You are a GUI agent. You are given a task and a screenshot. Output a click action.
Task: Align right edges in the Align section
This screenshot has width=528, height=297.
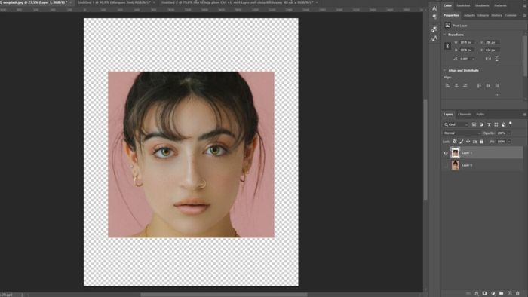coord(465,86)
